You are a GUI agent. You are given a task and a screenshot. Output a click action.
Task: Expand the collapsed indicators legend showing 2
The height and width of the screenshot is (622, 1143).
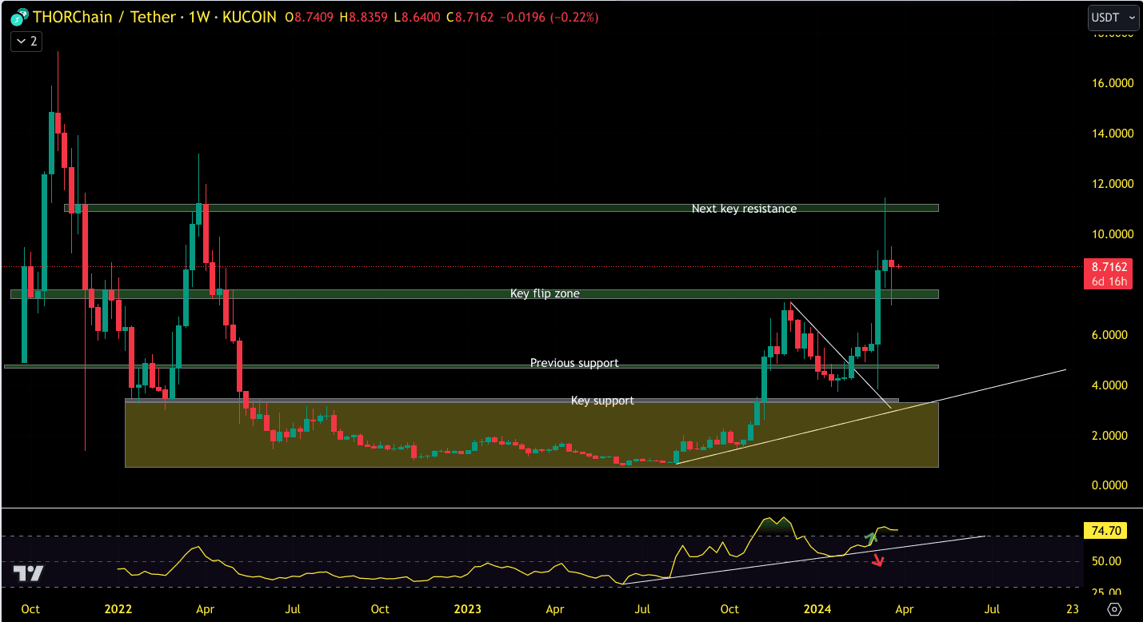26,42
